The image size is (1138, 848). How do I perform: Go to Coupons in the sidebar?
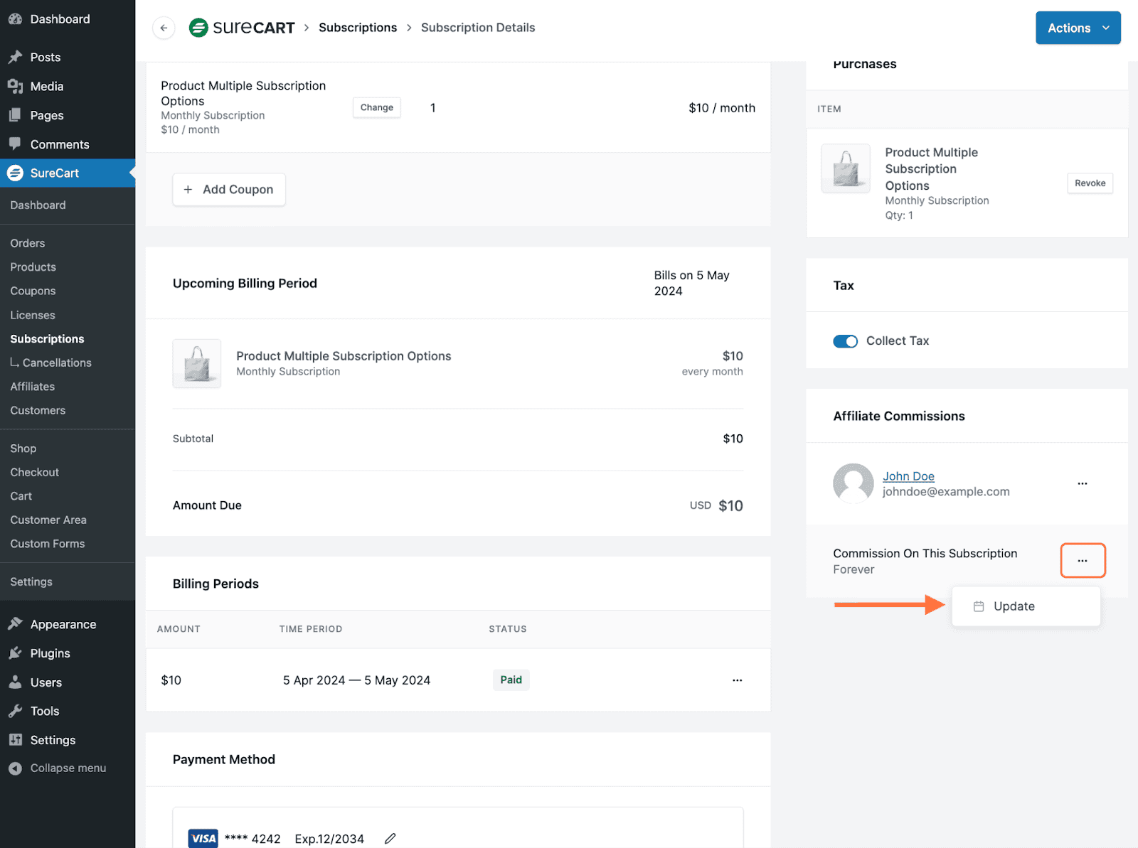pos(33,291)
